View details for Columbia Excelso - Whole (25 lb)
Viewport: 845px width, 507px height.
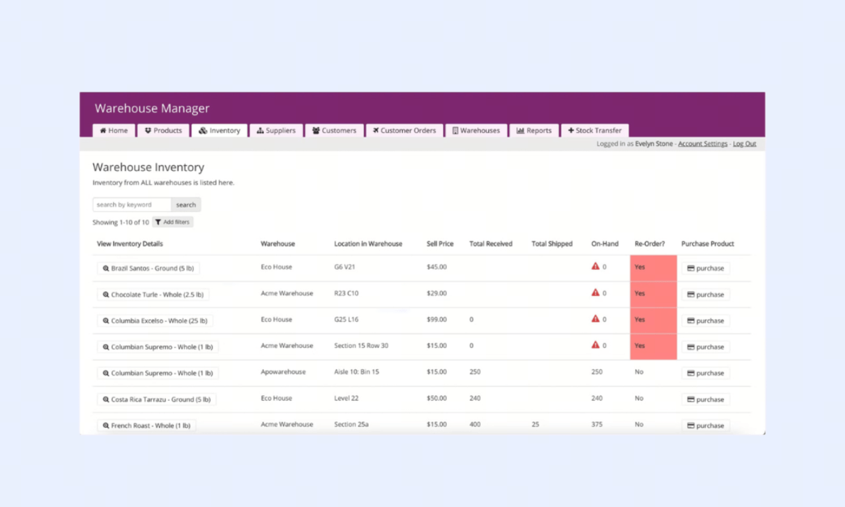(155, 321)
